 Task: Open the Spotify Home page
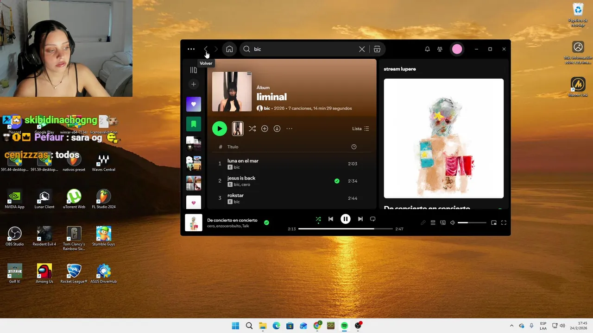[x=229, y=49]
